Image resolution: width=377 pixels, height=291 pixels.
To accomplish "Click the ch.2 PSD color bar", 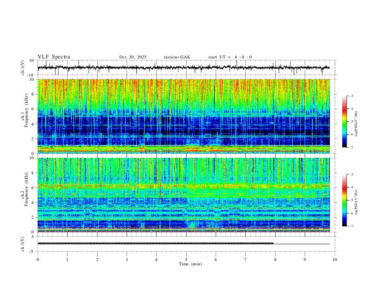I will 344,200.
